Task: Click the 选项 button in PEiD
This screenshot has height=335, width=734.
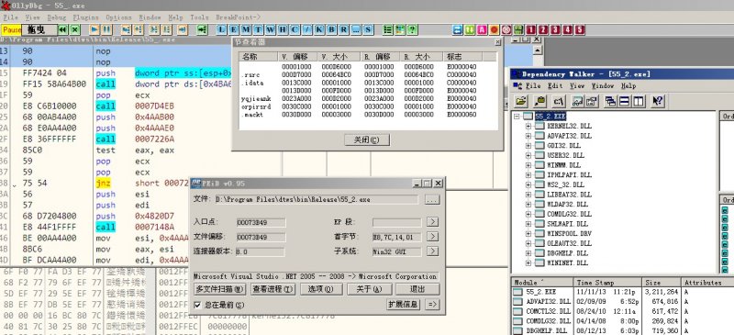Action: click(x=321, y=289)
